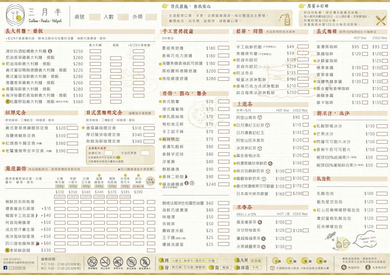Click the 小肥牛 origin tag under 美國
Screen dimensions: 390x275
(x=176, y=261)
